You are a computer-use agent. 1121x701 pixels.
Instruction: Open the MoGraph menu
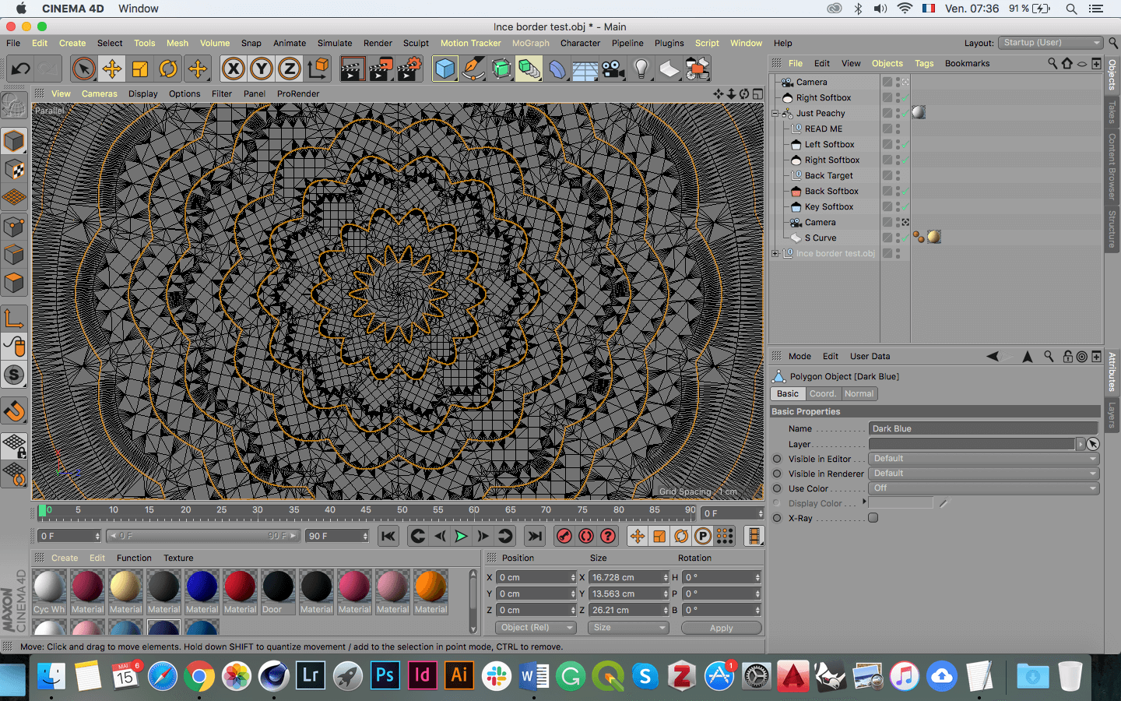click(530, 43)
